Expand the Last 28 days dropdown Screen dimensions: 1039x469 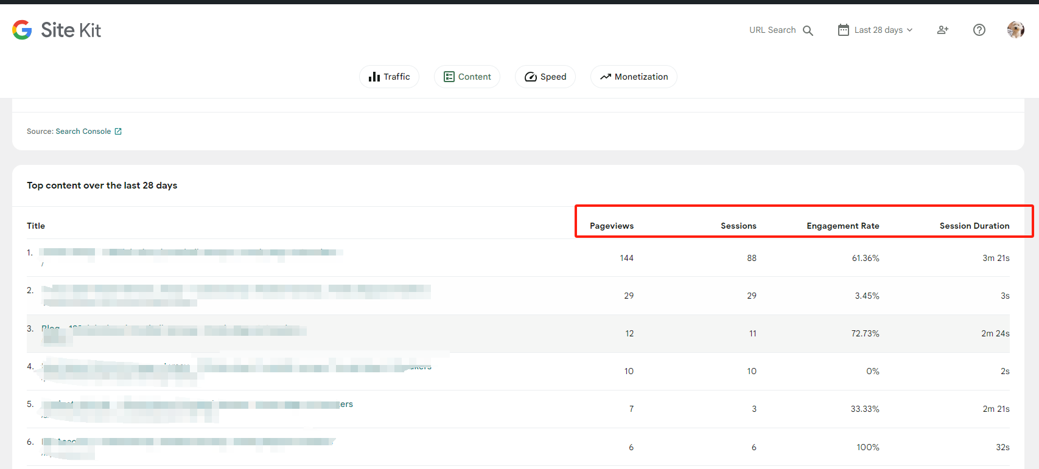coord(883,30)
